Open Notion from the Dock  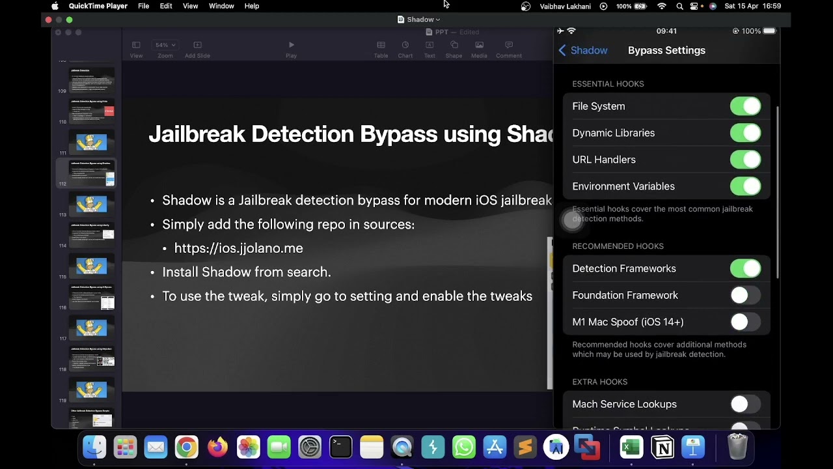point(662,448)
